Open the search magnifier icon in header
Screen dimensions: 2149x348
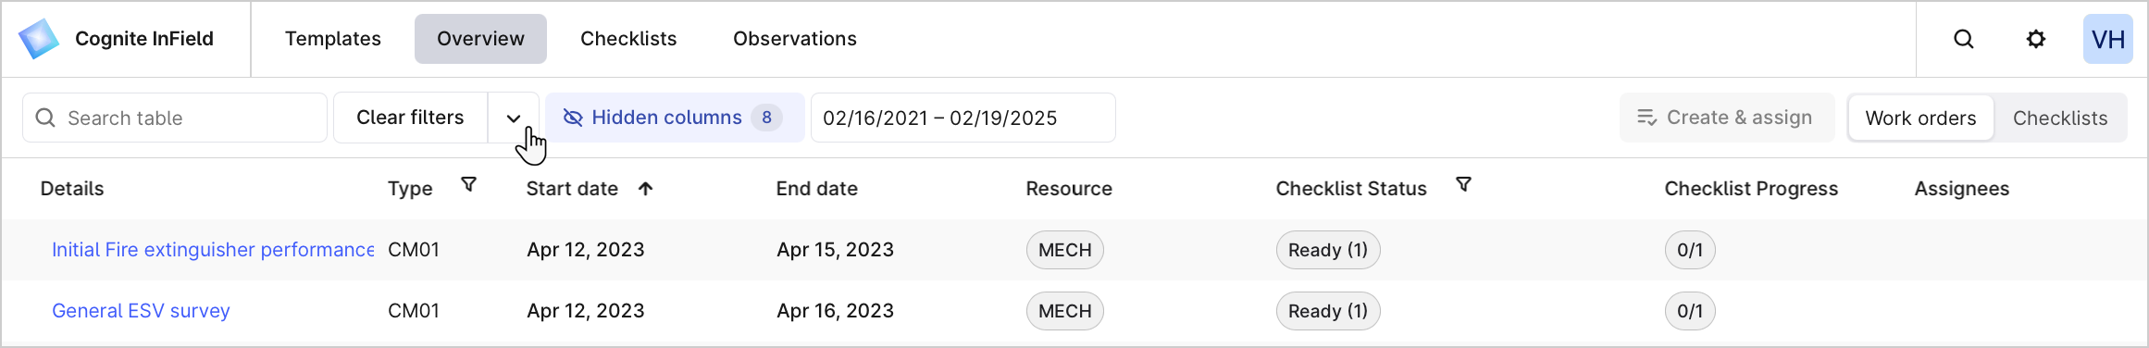pos(1964,39)
